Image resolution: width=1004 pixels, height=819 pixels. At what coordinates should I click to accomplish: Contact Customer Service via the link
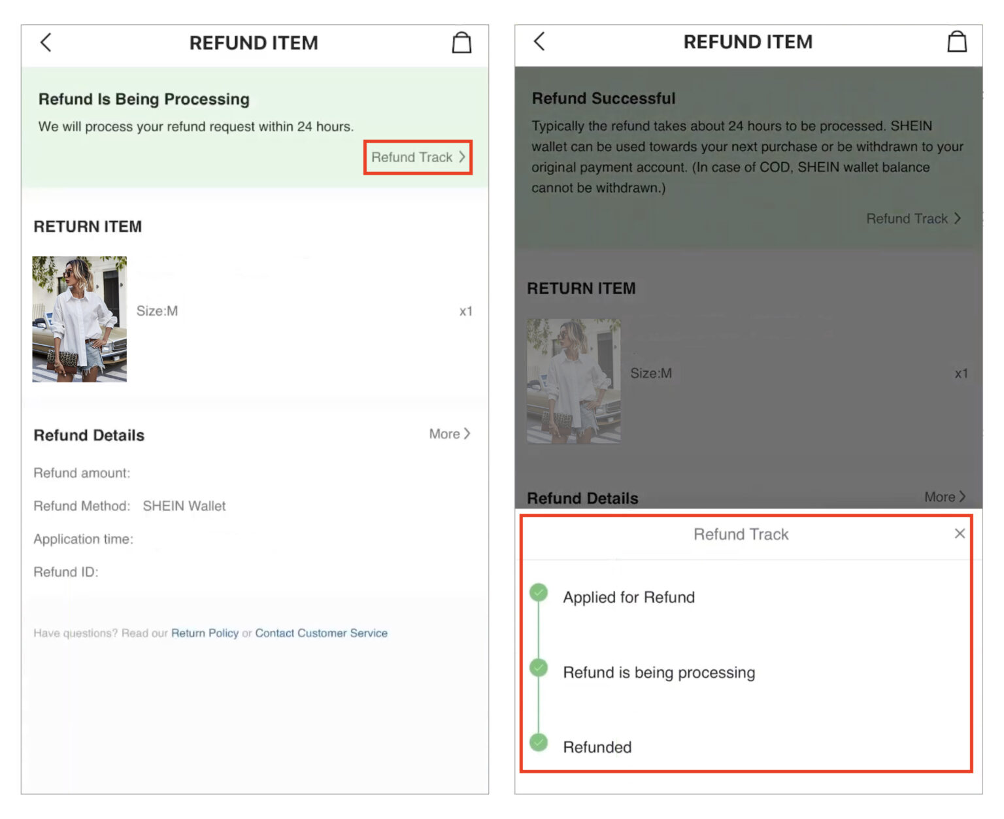click(321, 633)
